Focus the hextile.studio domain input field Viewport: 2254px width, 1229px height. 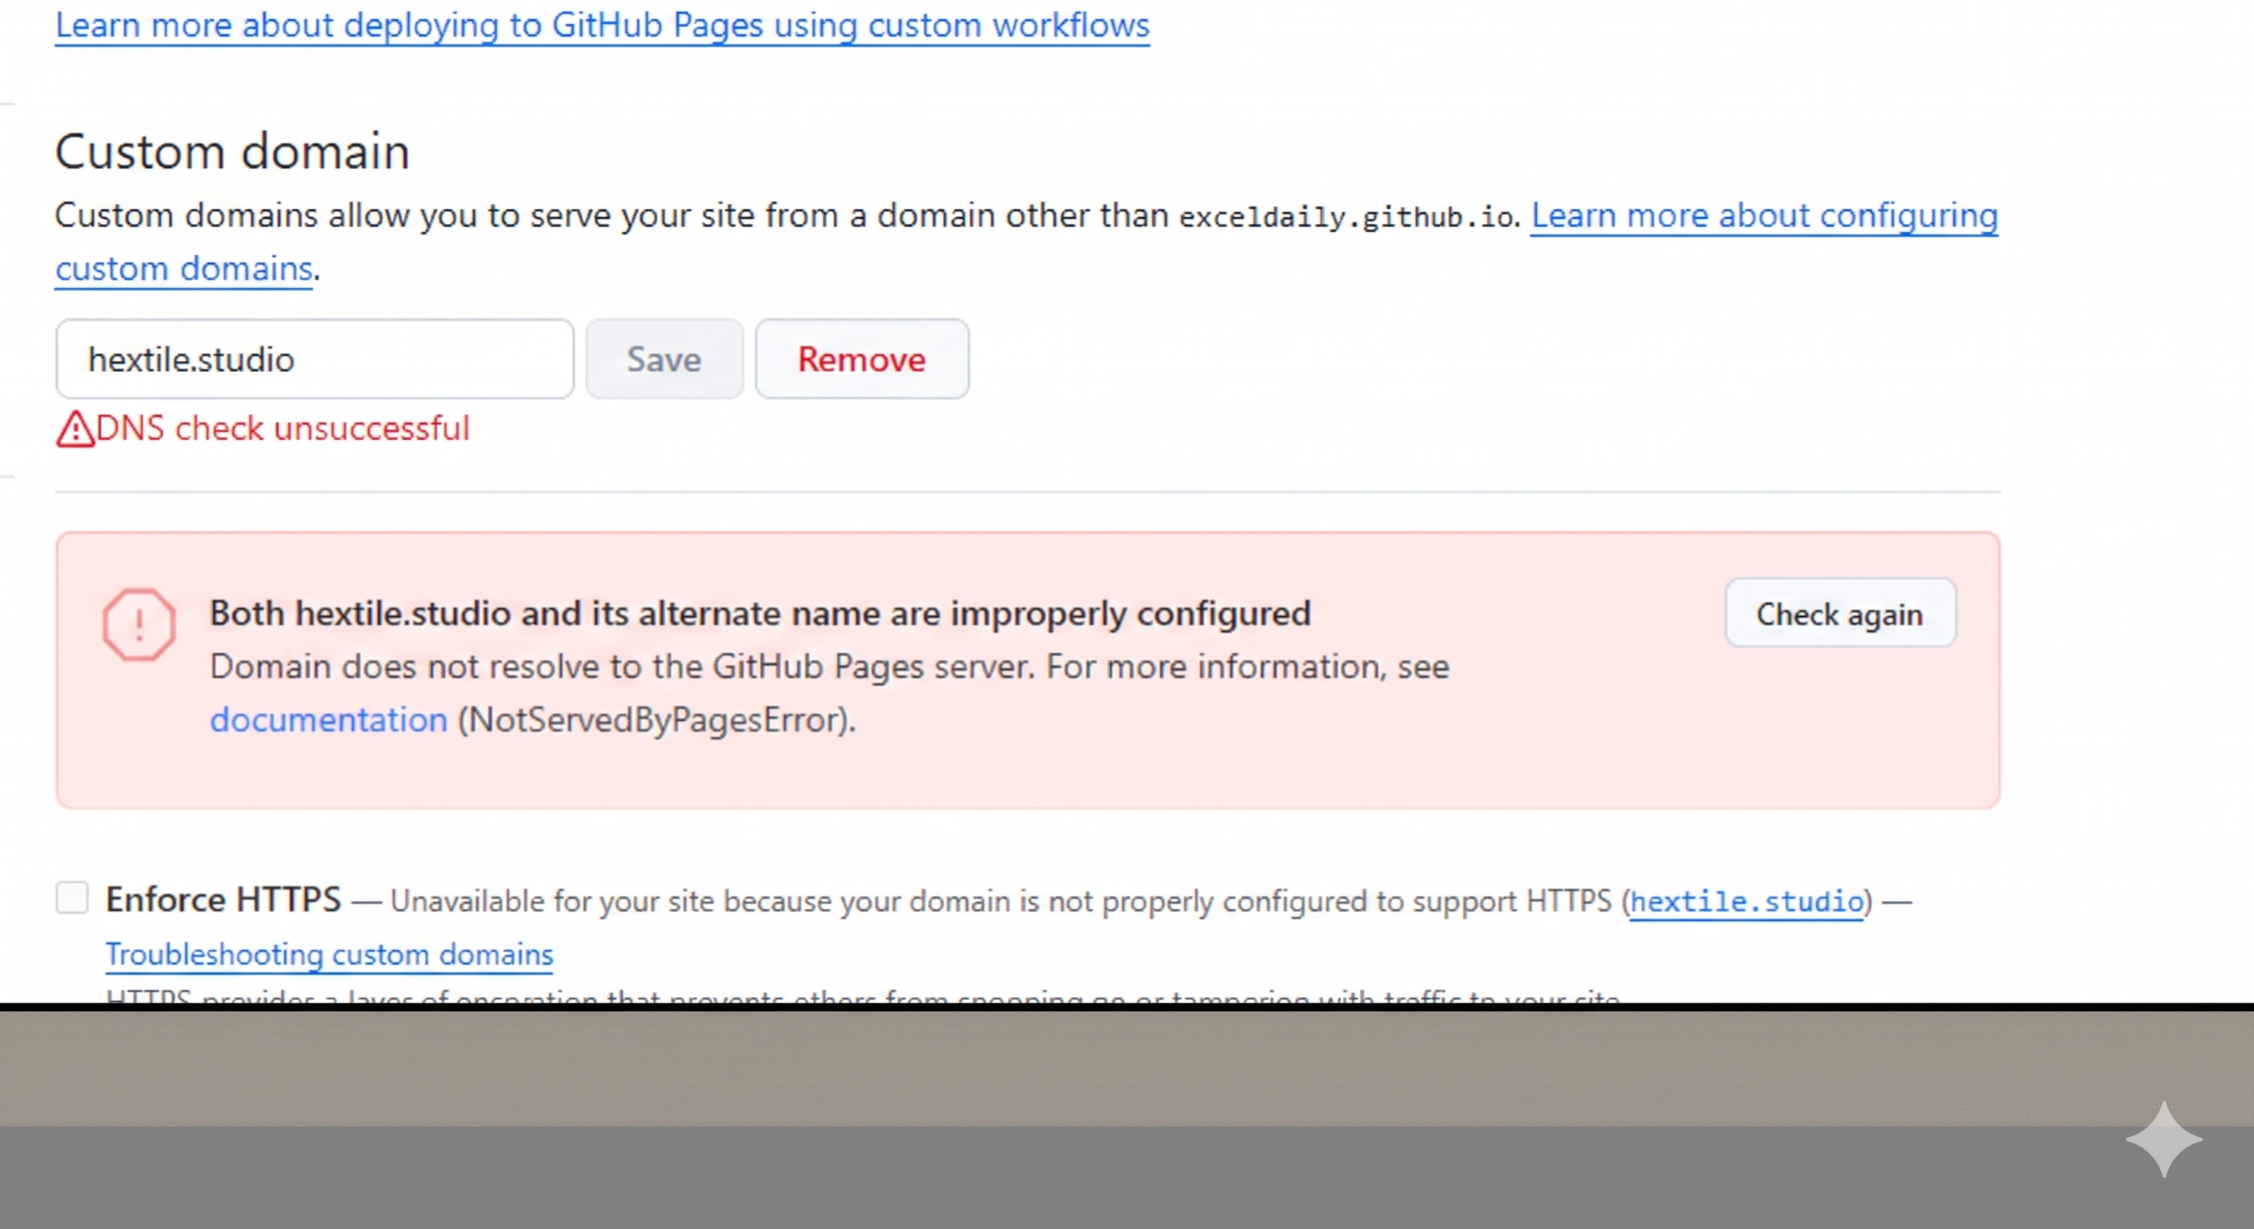tap(314, 359)
